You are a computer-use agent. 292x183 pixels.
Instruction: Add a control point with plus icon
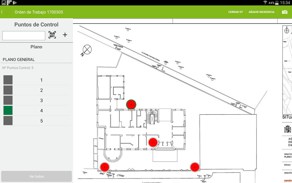[65, 35]
